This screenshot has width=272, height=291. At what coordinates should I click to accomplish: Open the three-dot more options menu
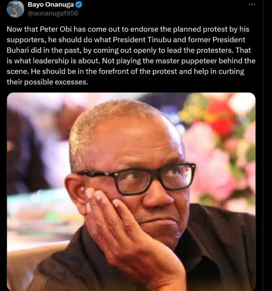251,4
